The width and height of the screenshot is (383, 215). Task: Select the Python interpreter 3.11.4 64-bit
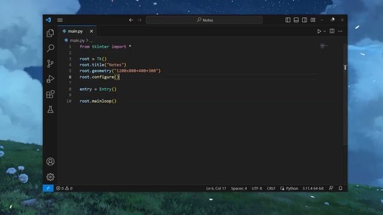click(313, 189)
